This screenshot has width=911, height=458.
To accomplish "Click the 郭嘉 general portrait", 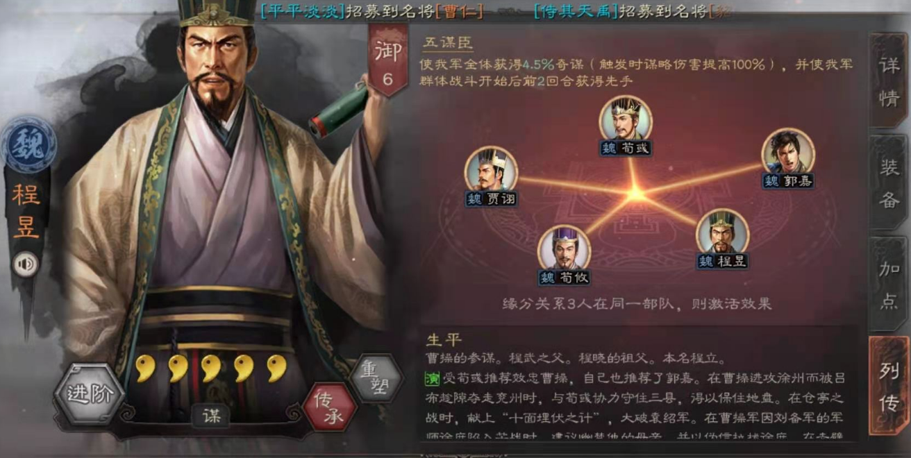I will coord(788,152).
